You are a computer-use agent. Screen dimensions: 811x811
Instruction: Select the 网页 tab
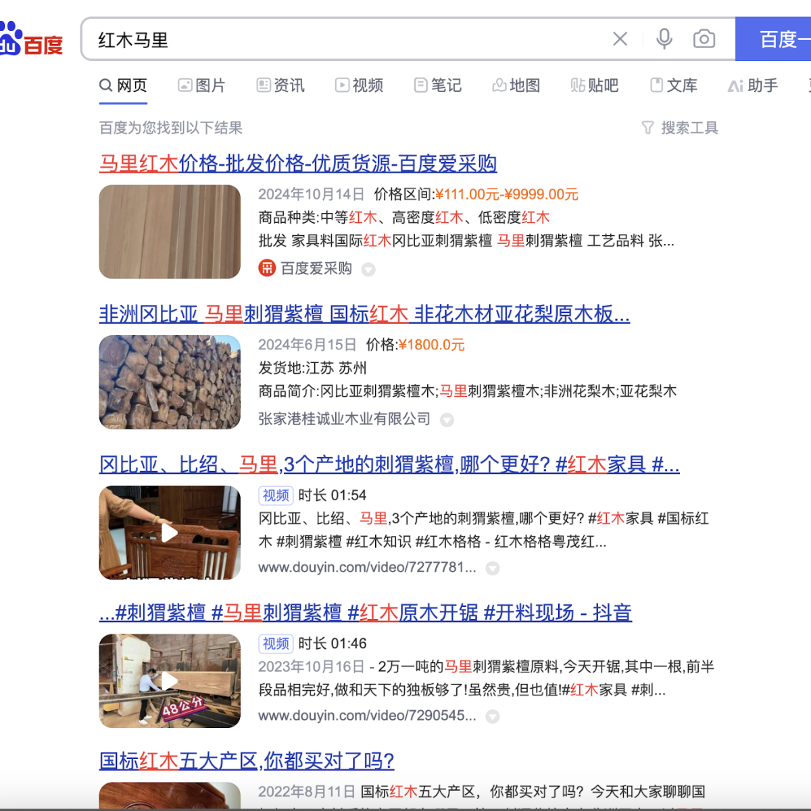tap(123, 86)
